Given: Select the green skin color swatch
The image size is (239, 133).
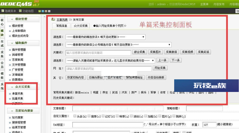Looking at the screenshot, I should coord(40,11).
